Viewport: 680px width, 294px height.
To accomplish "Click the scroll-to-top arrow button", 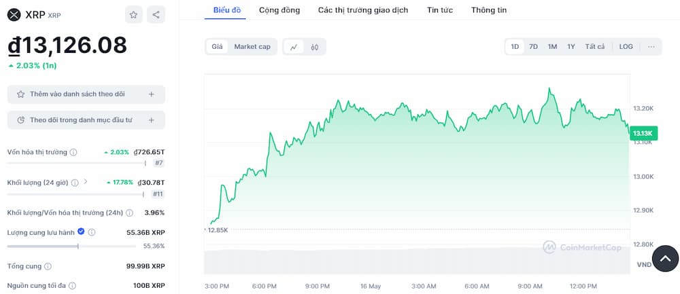I will pyautogui.click(x=665, y=259).
